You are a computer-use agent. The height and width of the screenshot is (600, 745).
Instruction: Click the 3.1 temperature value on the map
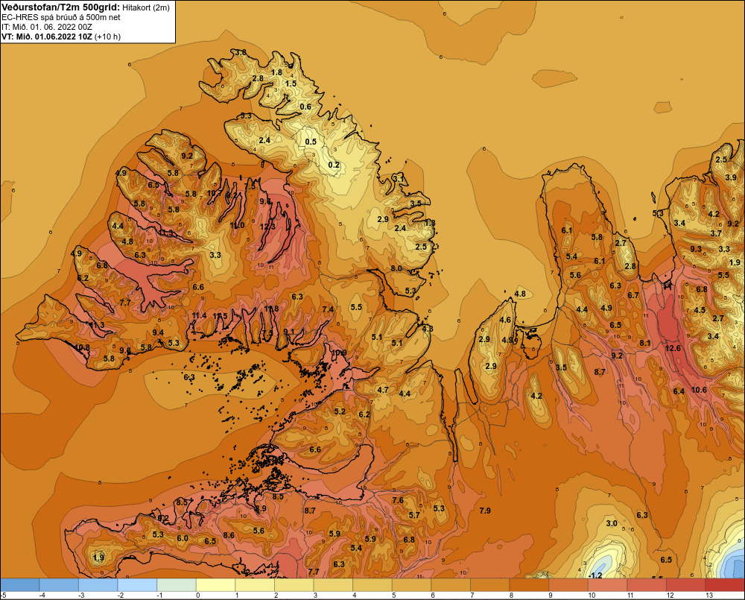pos(398,178)
